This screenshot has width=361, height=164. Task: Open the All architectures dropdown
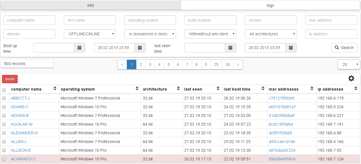(271, 34)
